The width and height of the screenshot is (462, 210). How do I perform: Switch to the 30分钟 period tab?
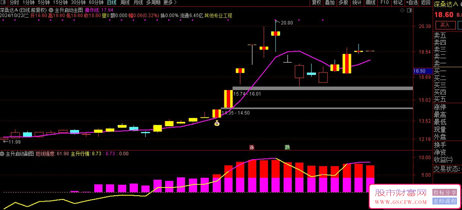click(x=78, y=3)
